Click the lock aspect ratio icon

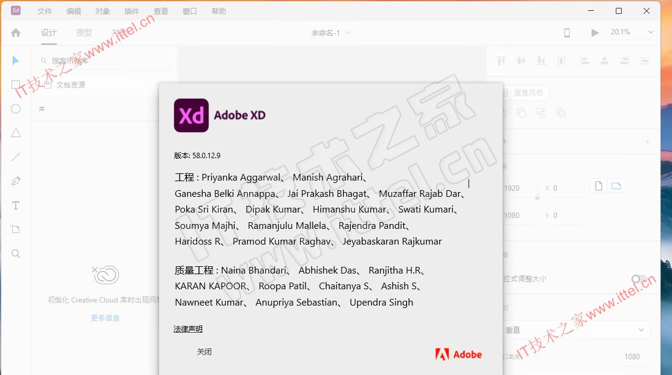pyautogui.click(x=537, y=197)
